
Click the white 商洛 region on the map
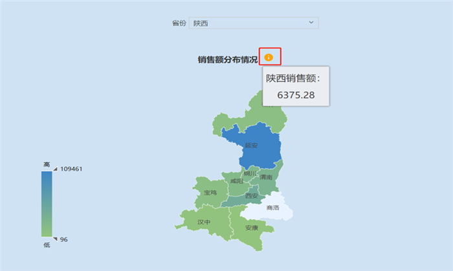[x=272, y=207]
